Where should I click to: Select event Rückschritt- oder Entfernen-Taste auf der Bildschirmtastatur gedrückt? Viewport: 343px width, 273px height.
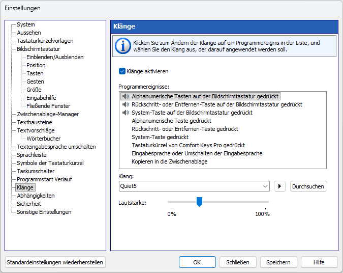tap(217, 104)
